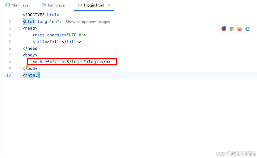Open the page in Firefox
This screenshot has height=158, width=257.
tap(239, 29)
